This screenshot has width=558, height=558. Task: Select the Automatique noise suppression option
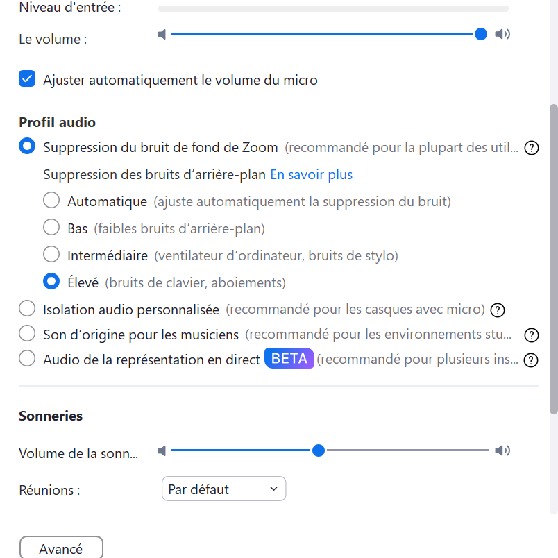pyautogui.click(x=51, y=201)
